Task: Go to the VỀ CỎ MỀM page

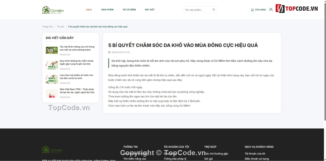Action: [129, 10]
